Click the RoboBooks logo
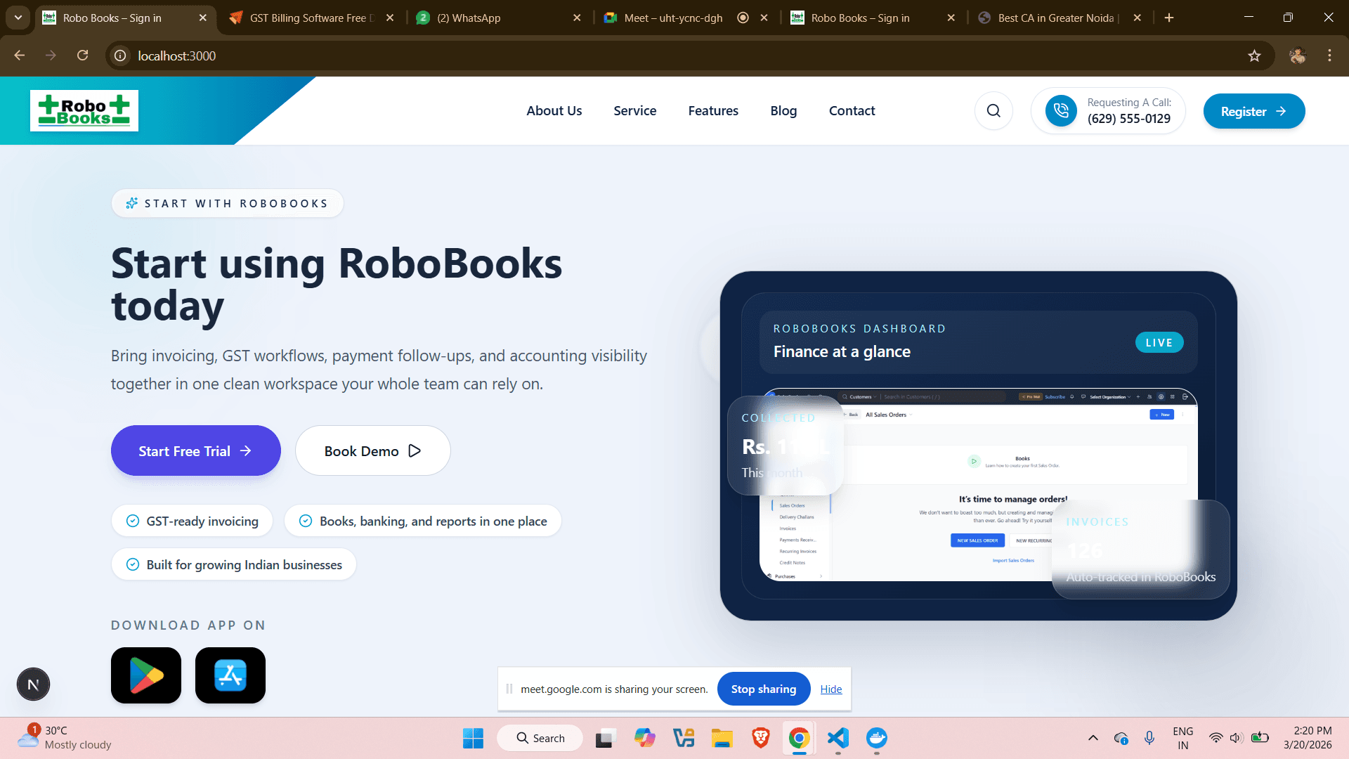Viewport: 1349px width, 759px height. tap(84, 111)
